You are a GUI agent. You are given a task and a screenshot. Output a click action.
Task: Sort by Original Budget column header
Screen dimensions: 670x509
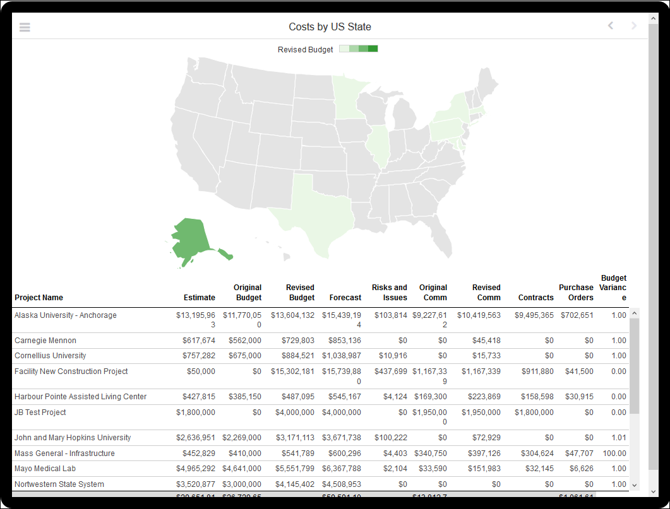tap(248, 292)
